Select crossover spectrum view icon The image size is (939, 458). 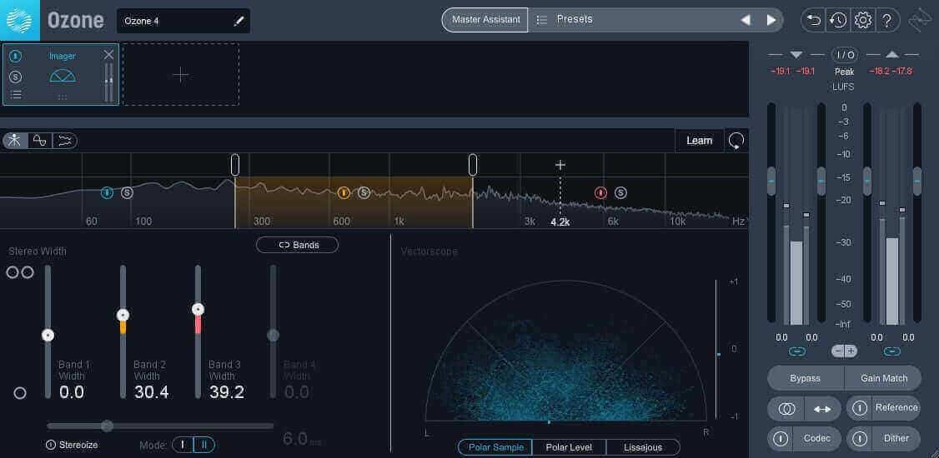click(x=65, y=141)
